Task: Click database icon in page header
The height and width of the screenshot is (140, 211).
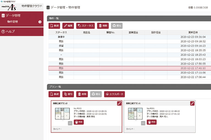Action: [48, 7]
